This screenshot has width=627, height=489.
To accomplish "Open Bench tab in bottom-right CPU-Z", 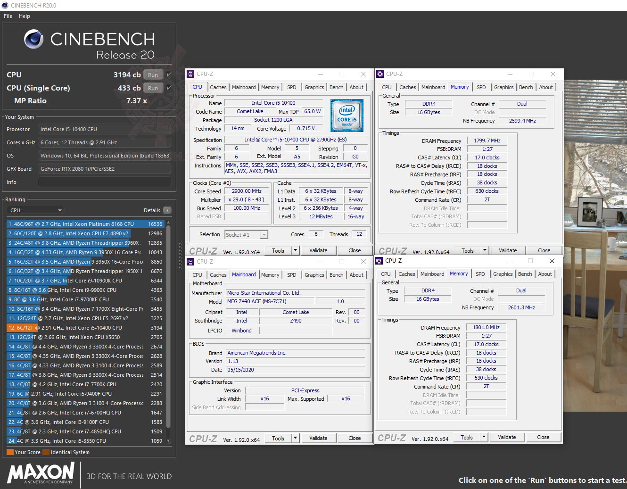I will tap(525, 274).
